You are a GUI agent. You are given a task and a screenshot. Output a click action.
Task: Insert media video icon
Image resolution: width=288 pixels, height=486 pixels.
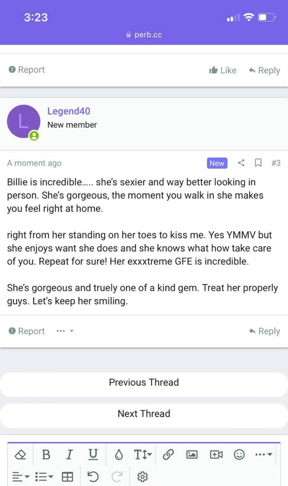coord(216,455)
